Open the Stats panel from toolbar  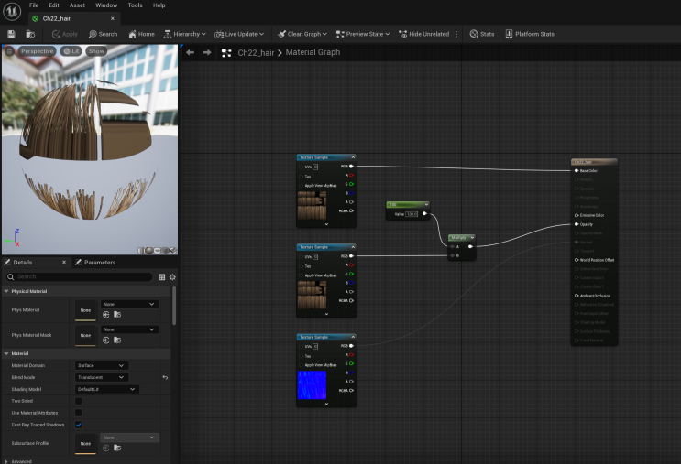[482, 34]
